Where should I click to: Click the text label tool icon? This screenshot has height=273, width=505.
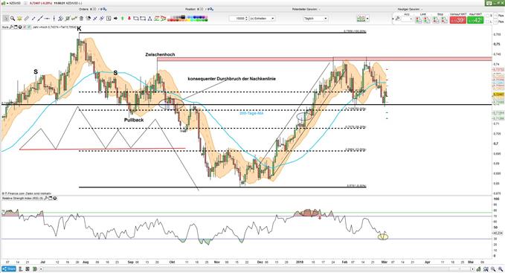point(109,19)
